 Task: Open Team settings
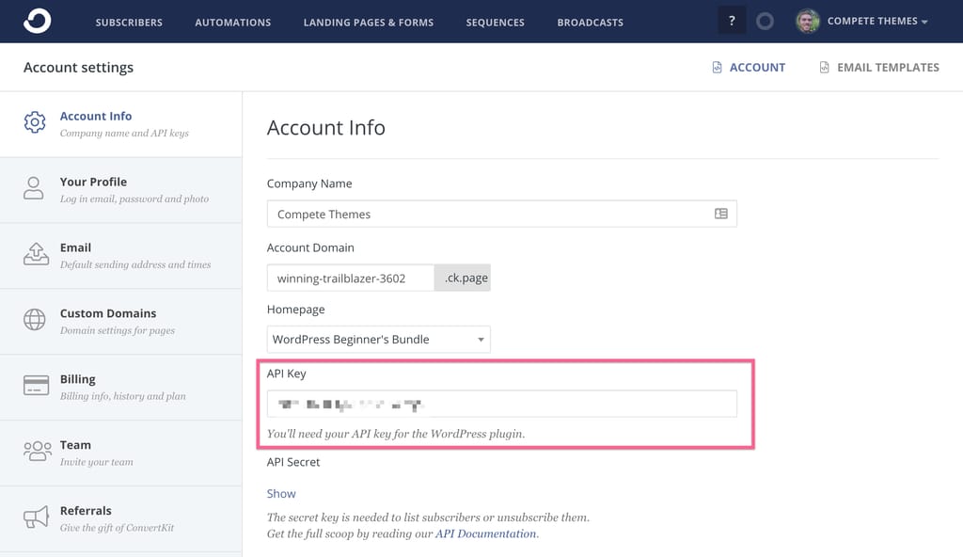coord(121,454)
